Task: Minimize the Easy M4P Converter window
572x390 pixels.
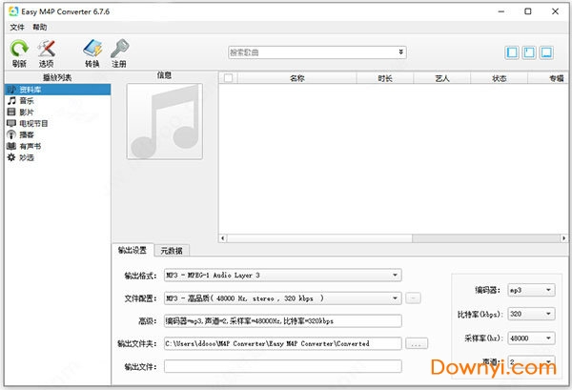Action: [x=501, y=11]
